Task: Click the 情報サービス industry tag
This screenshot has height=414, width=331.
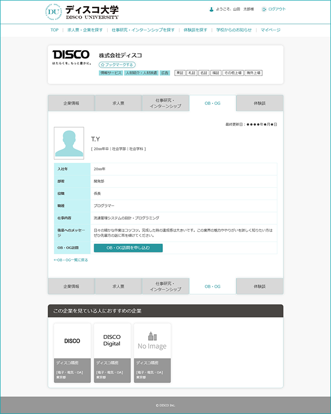Action: [111, 73]
